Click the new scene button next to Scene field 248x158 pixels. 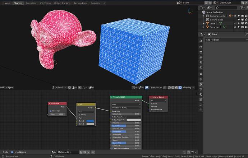pyautogui.click(x=206, y=3)
